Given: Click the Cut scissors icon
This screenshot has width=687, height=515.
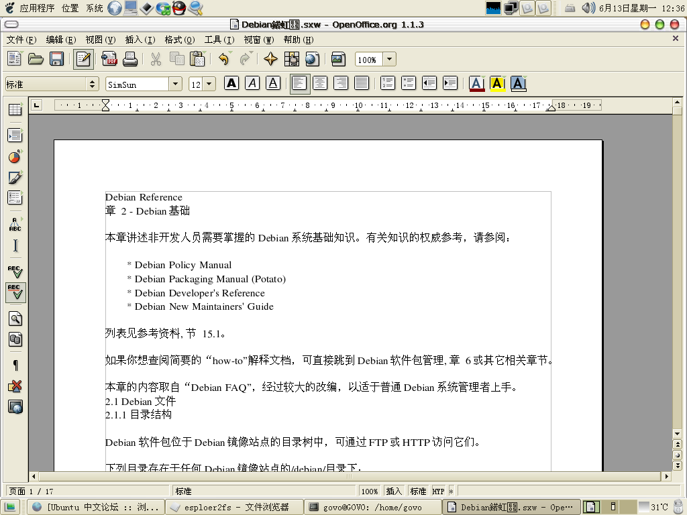Looking at the screenshot, I should click(x=156, y=59).
